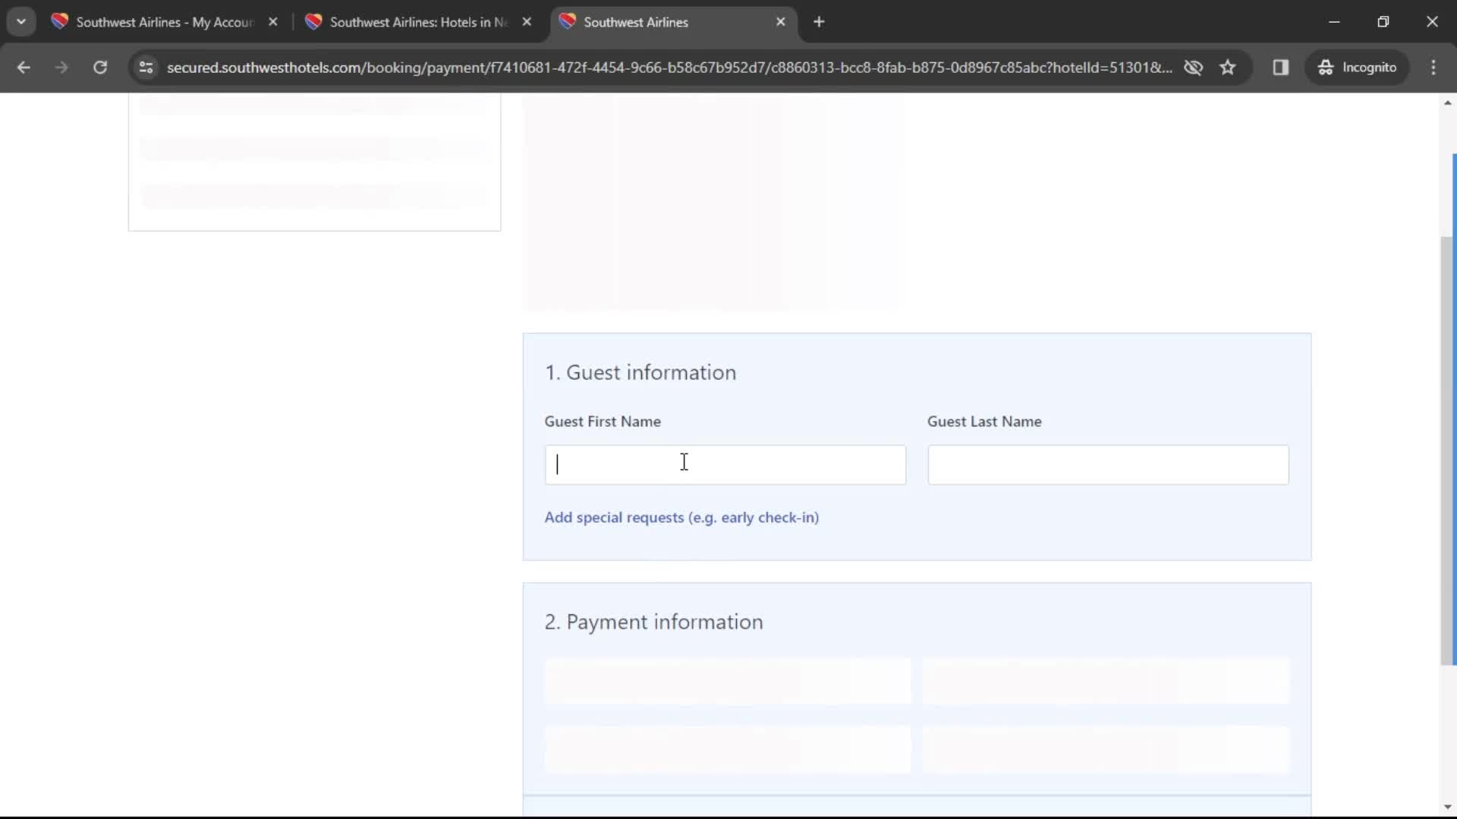Click the close tab icon on Hotels tab

(527, 21)
